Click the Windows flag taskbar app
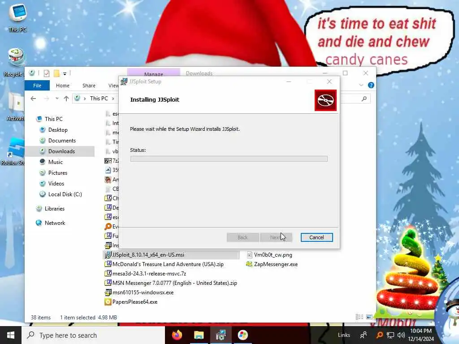 [x=242, y=335]
